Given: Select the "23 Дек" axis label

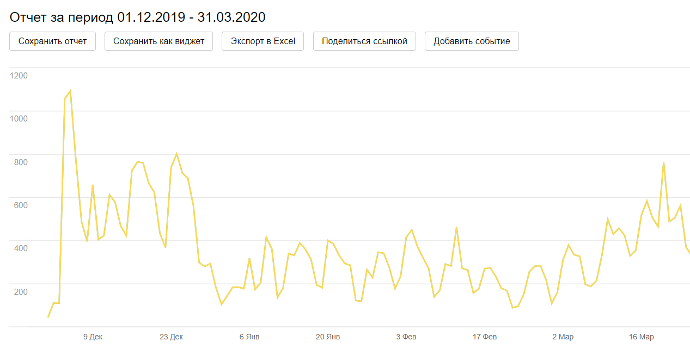Looking at the screenshot, I should pos(171,337).
